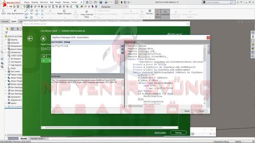Select the Rectangle sketch tool

tap(26, 14)
